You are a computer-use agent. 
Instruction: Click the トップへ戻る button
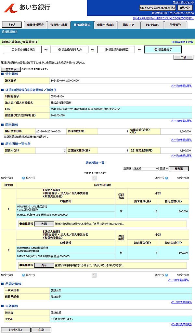[16, 330]
